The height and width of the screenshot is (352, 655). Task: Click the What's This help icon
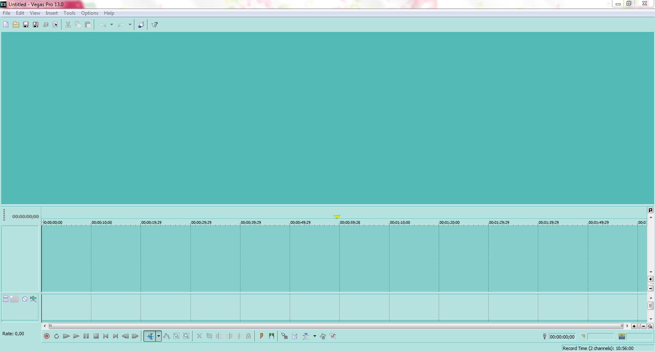tap(154, 25)
